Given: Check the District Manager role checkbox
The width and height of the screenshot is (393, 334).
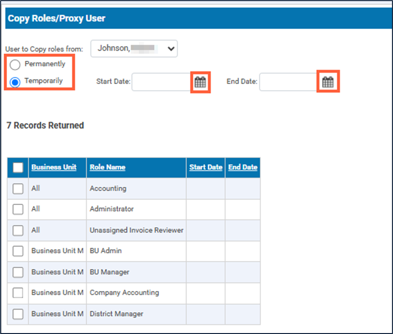Looking at the screenshot, I should pos(18,314).
